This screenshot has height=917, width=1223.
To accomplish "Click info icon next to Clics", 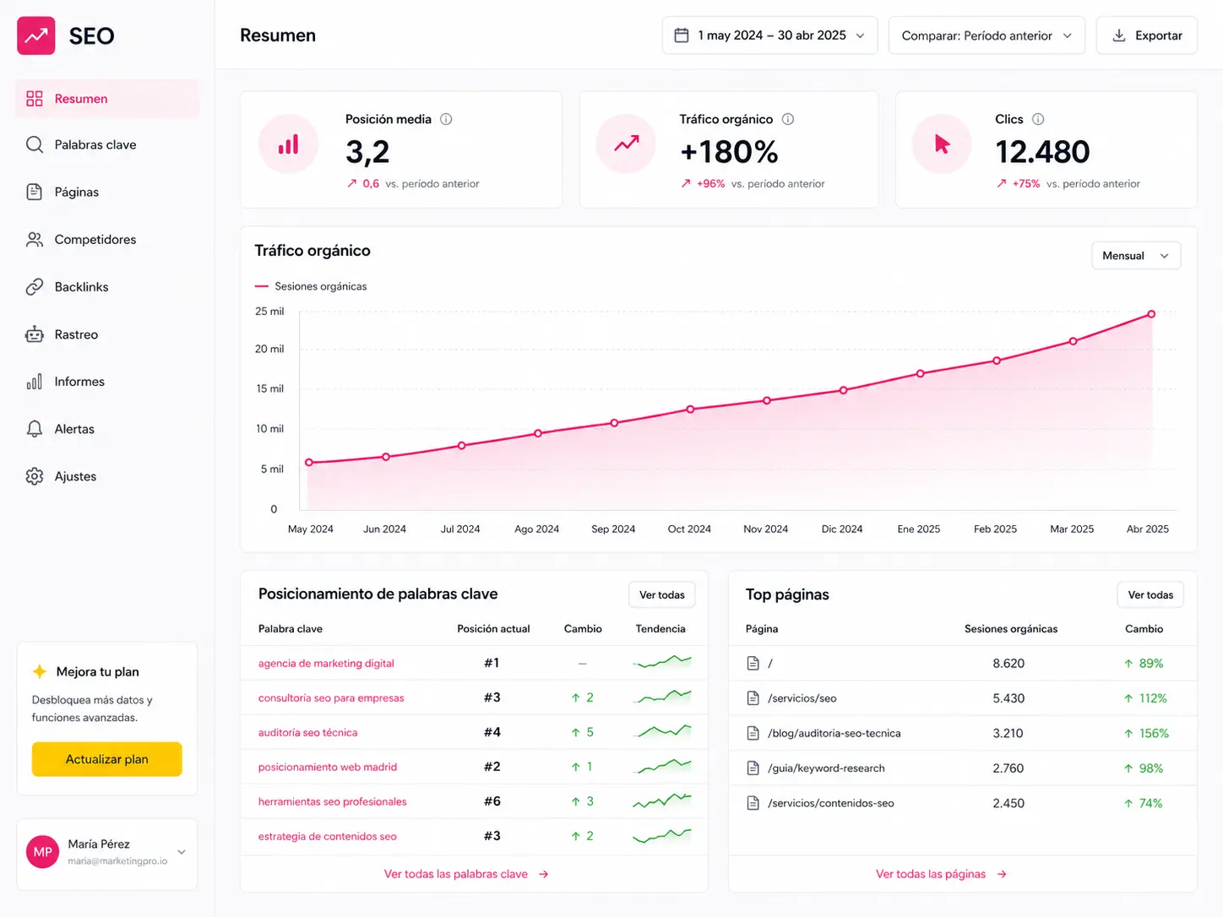I will tap(1038, 119).
